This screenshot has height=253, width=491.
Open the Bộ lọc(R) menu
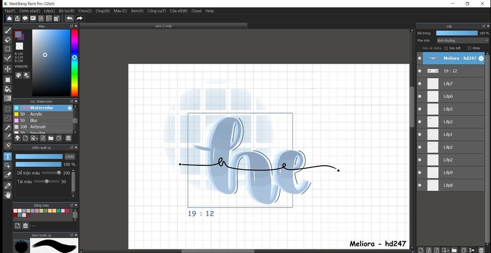point(67,11)
